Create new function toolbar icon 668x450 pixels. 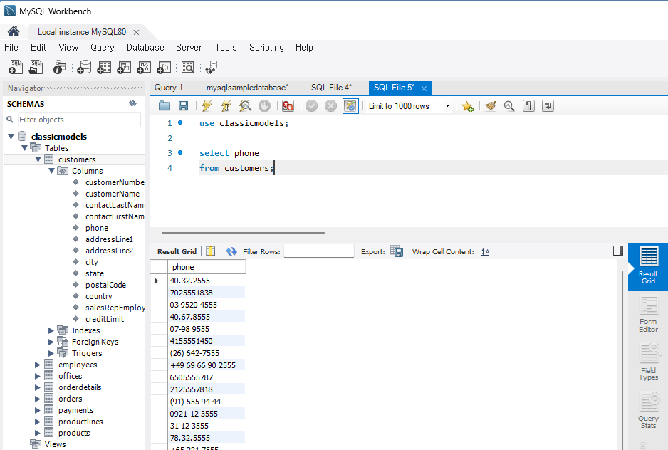[x=164, y=67]
